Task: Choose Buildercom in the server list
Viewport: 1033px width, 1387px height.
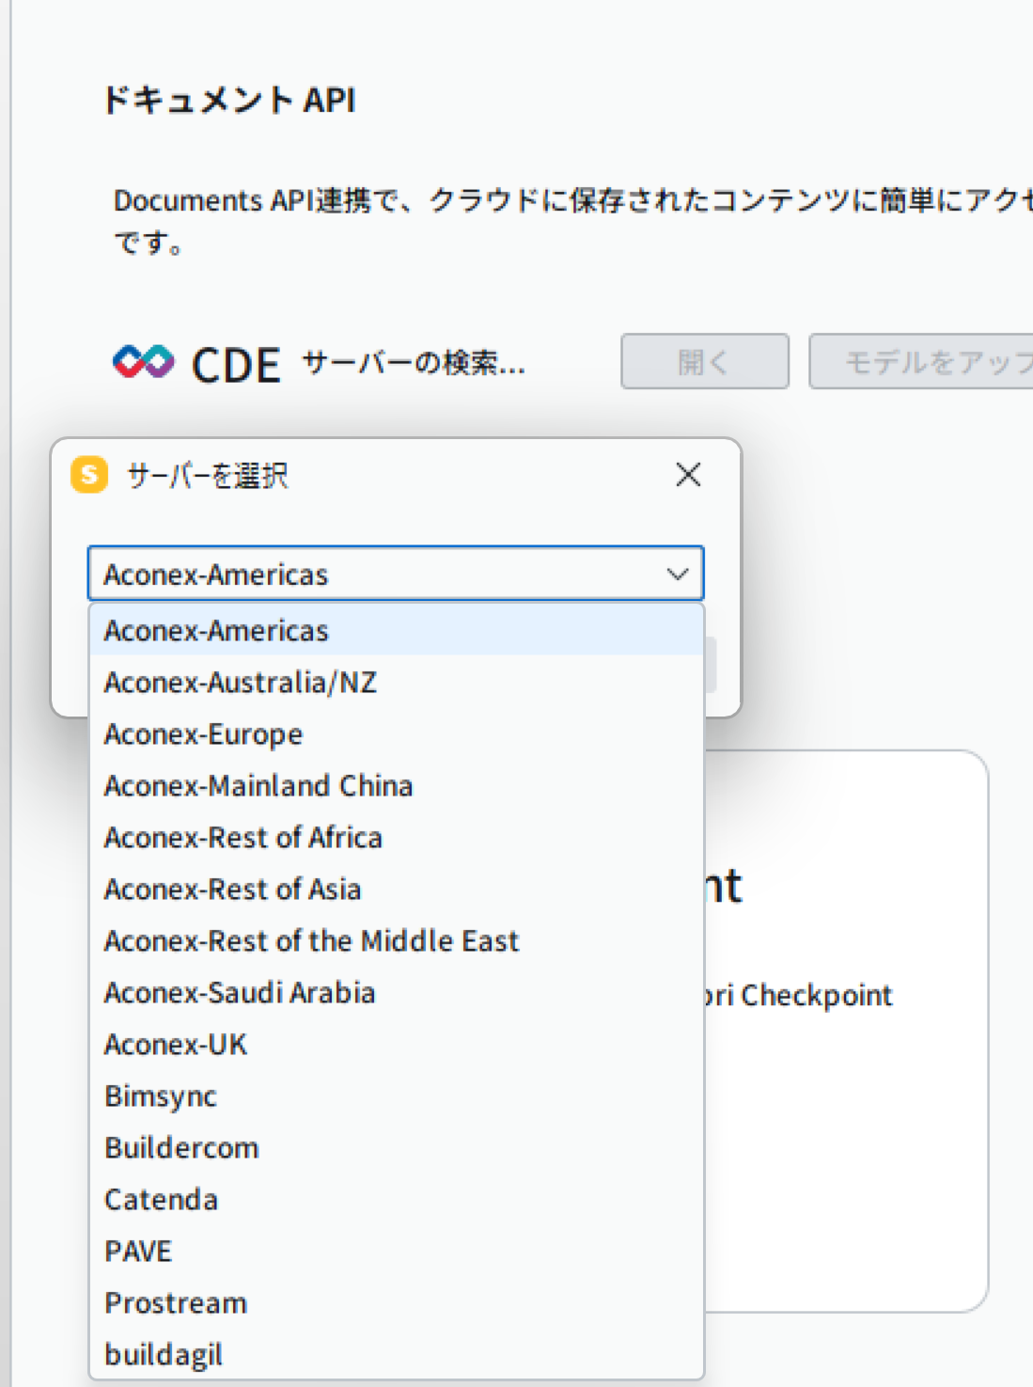Action: pos(396,1147)
